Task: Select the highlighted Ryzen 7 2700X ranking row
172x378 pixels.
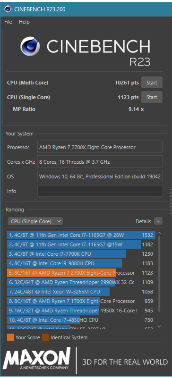Action: click(x=81, y=273)
